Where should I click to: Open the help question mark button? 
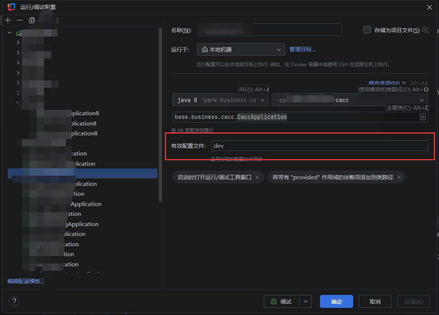[x=14, y=301]
